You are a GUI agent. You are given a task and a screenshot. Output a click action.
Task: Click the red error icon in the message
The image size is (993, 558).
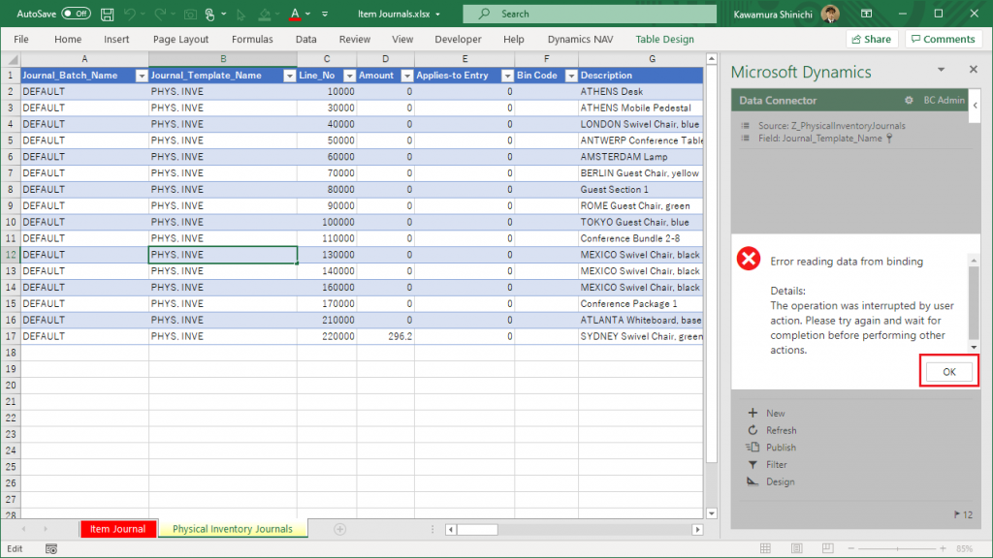click(749, 258)
